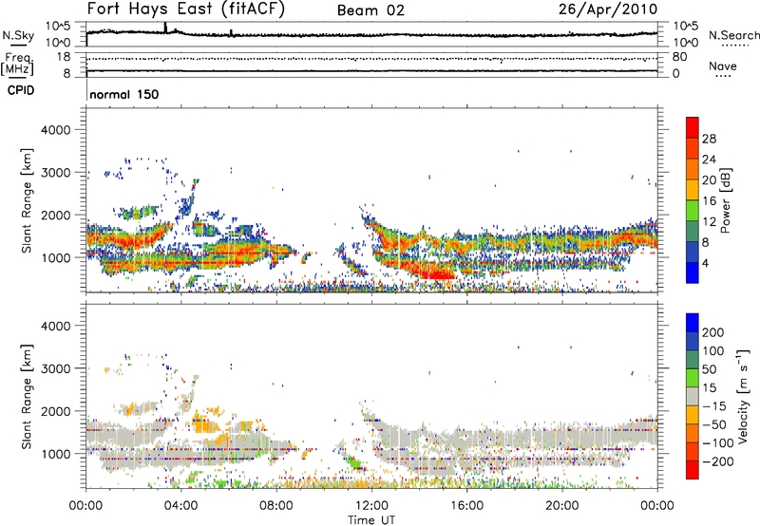Select the 4000 label in velocity panel
The height and width of the screenshot is (526, 760).
[56, 326]
